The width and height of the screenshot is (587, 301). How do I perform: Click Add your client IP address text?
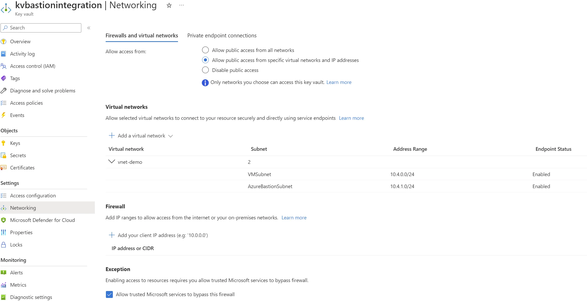pos(163,235)
